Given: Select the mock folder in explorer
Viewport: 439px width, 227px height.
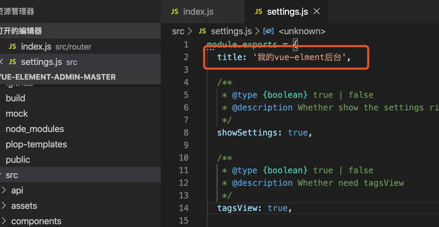Looking at the screenshot, I should 17,113.
